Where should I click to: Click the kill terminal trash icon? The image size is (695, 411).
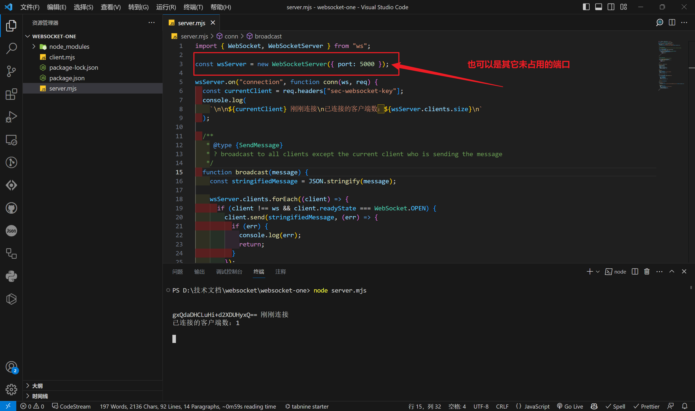point(646,271)
